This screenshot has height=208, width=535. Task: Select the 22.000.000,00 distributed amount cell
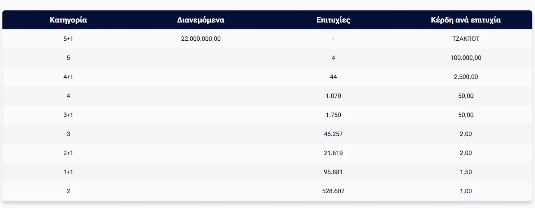[201, 39]
